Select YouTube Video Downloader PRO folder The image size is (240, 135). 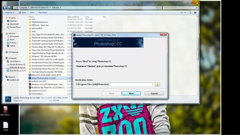click(x=48, y=72)
